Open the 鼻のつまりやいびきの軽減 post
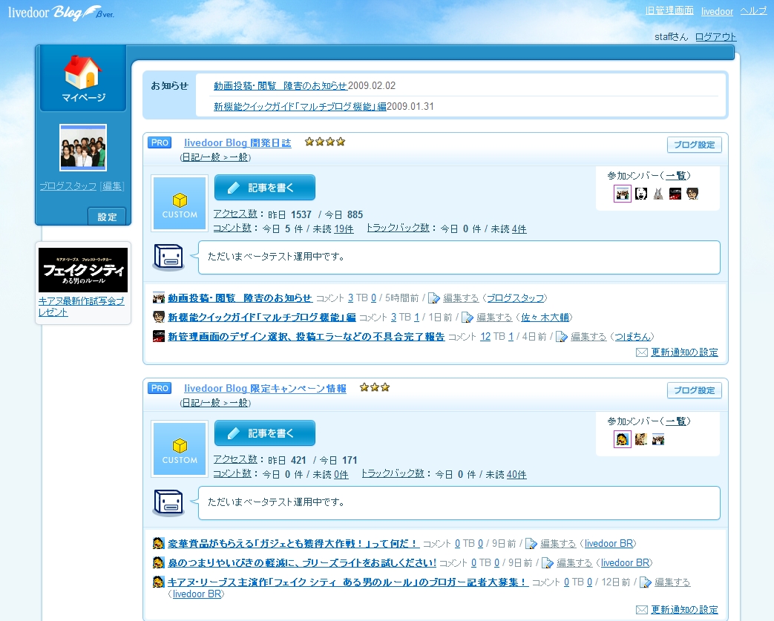The image size is (774, 621). (302, 562)
